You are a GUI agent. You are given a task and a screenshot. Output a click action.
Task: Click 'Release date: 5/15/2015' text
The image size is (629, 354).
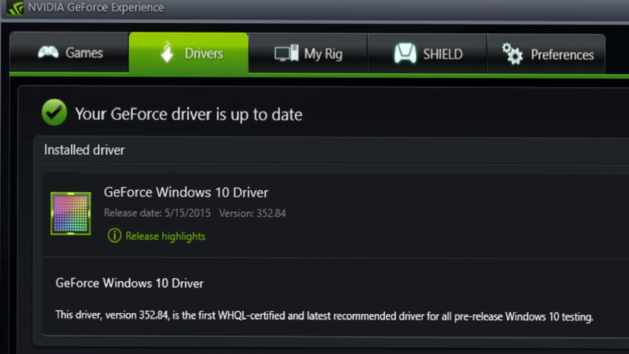point(157,213)
